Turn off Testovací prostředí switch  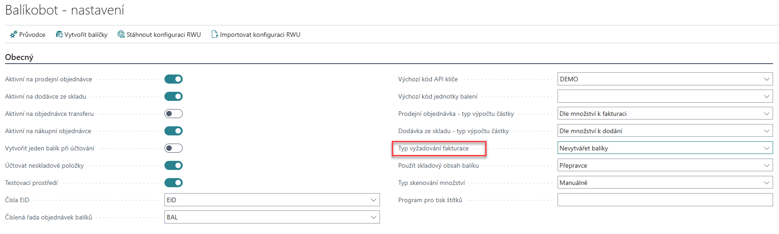pyautogui.click(x=174, y=183)
